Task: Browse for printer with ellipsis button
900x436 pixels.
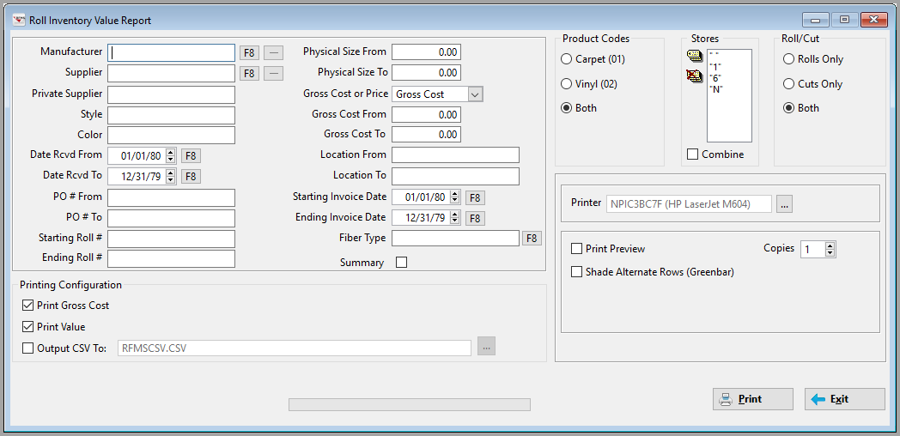Action: (785, 203)
